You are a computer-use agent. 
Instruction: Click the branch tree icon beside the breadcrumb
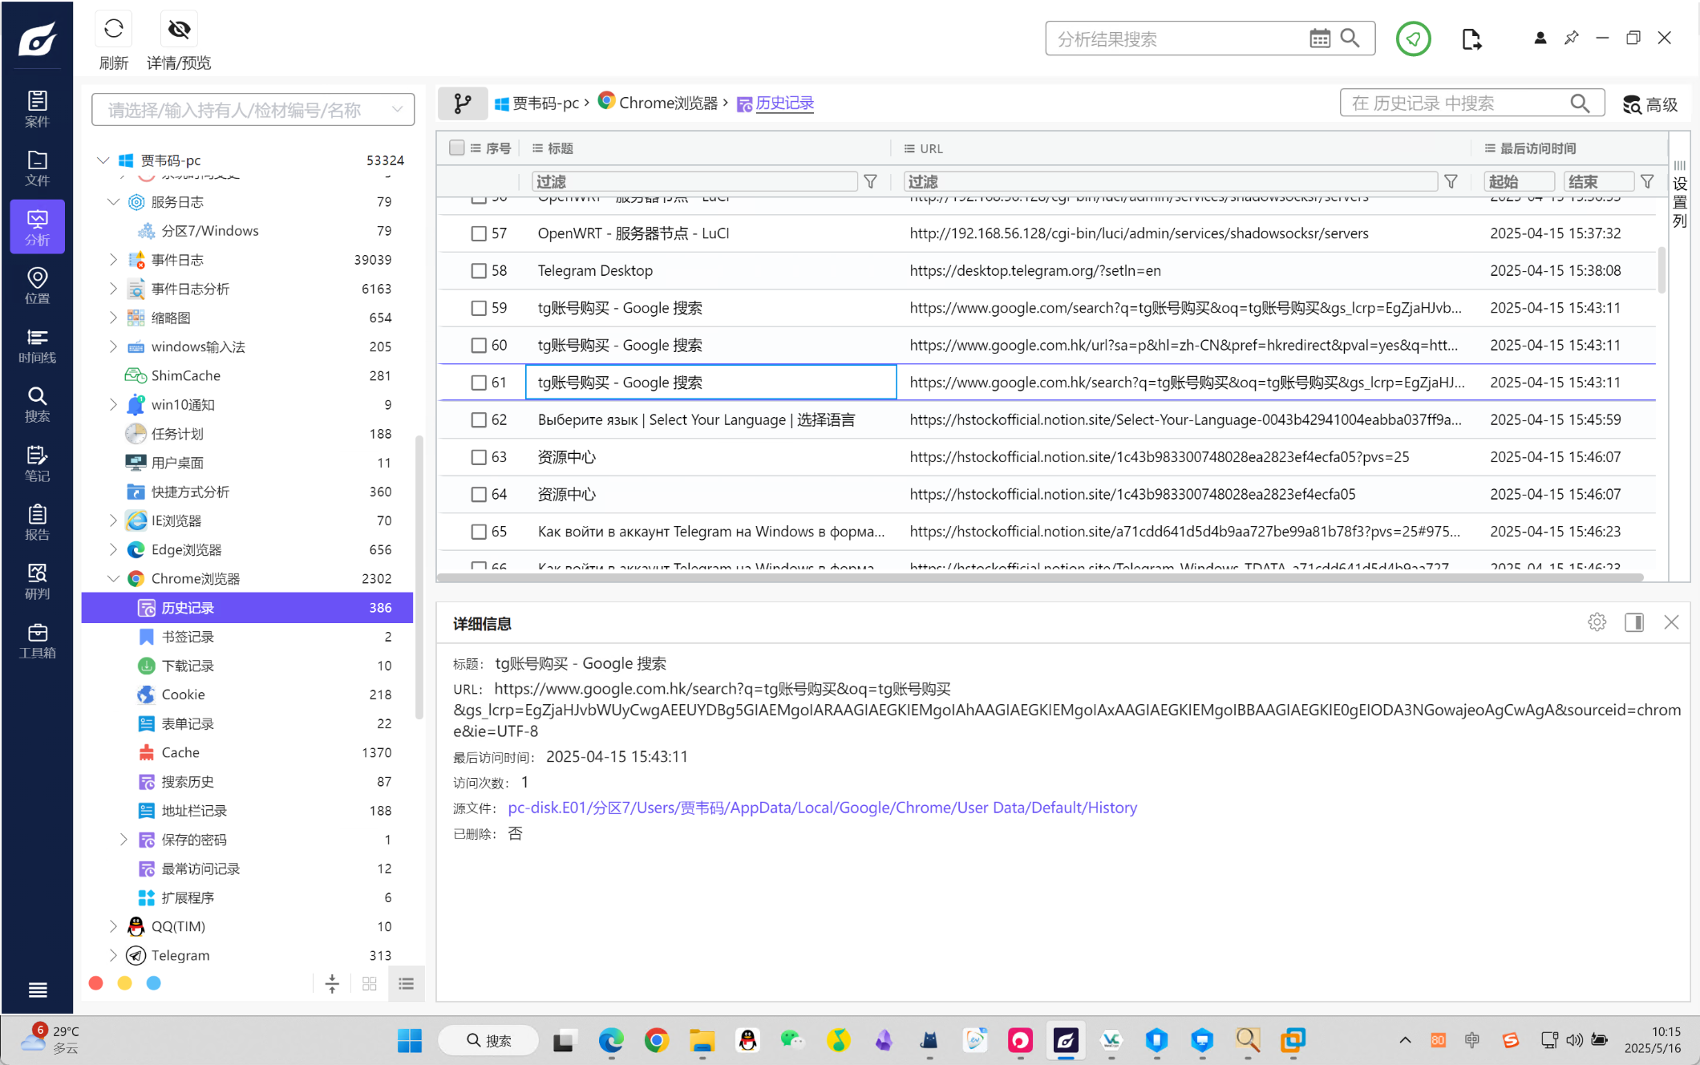click(x=463, y=103)
